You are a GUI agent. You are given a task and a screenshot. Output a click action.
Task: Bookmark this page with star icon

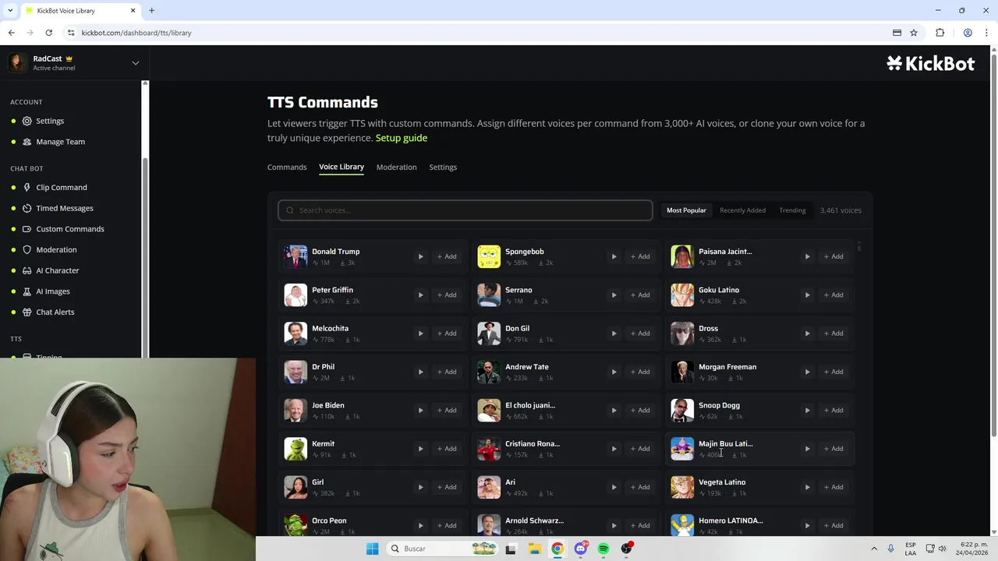(x=914, y=33)
